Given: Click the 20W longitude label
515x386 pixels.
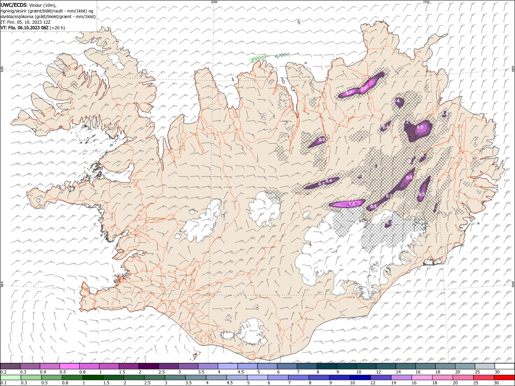Looking at the screenshot, I should 214,2.
